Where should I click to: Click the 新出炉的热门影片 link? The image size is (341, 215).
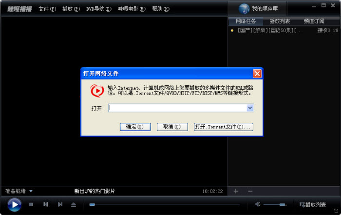tap(95, 191)
